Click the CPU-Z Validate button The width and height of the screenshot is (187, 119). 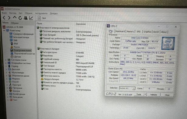[x=154, y=95]
